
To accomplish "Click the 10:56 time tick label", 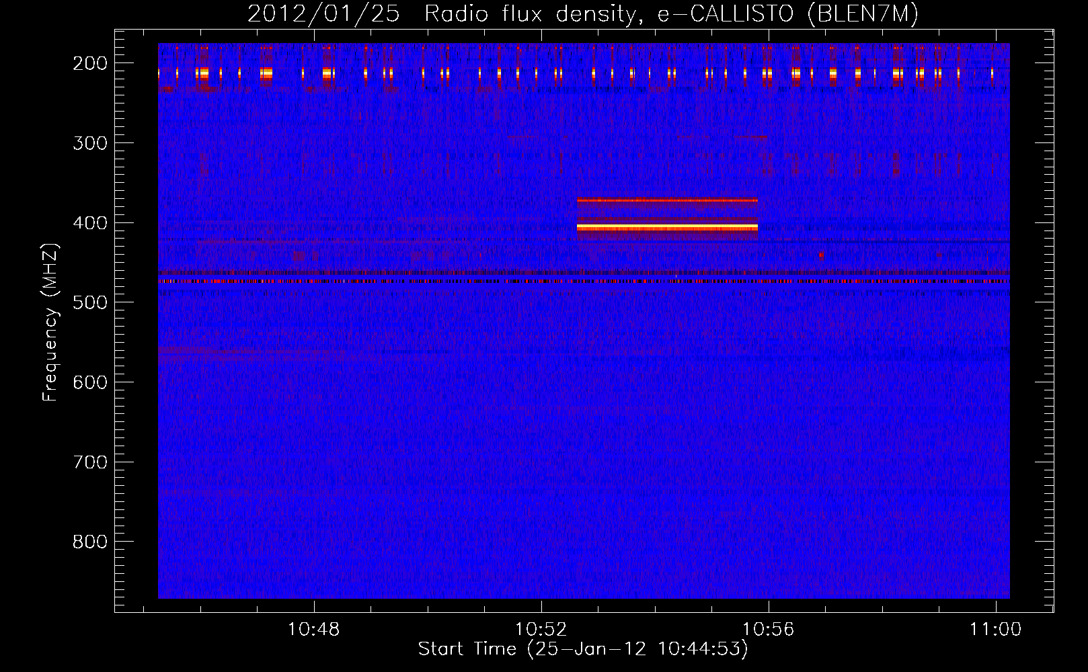I will tap(768, 630).
